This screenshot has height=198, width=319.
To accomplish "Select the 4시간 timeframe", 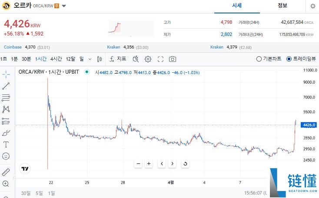I will coord(56,59).
